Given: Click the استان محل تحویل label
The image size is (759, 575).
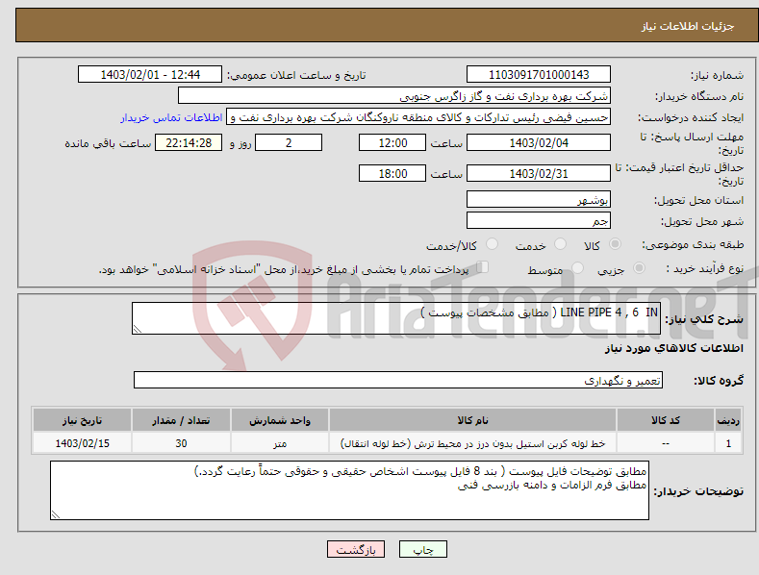Looking at the screenshot, I should coord(699,200).
